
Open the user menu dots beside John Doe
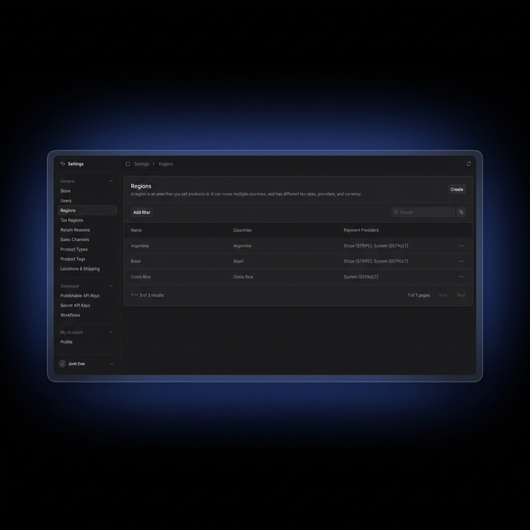(111, 364)
